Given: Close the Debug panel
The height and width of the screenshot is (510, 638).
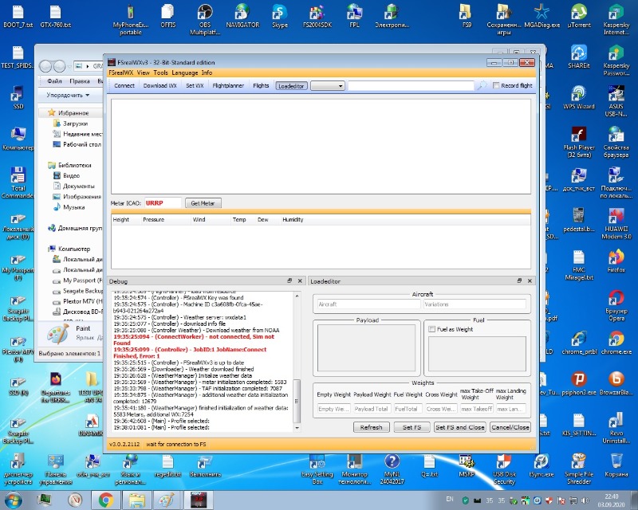Looking at the screenshot, I should (x=300, y=280).
